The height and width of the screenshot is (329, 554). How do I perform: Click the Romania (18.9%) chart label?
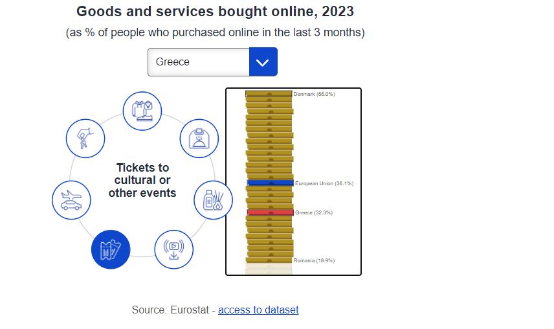pyautogui.click(x=314, y=260)
